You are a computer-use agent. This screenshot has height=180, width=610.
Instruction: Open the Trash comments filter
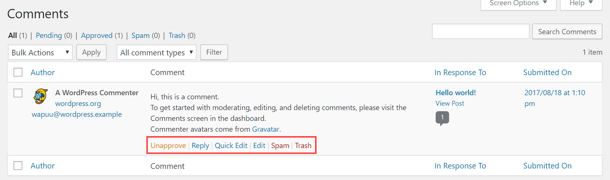pos(177,35)
